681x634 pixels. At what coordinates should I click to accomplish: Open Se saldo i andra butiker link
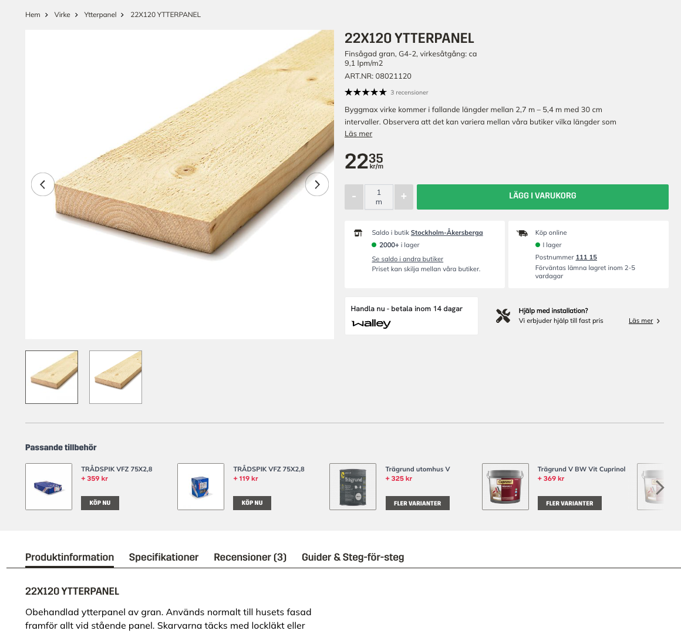(407, 259)
